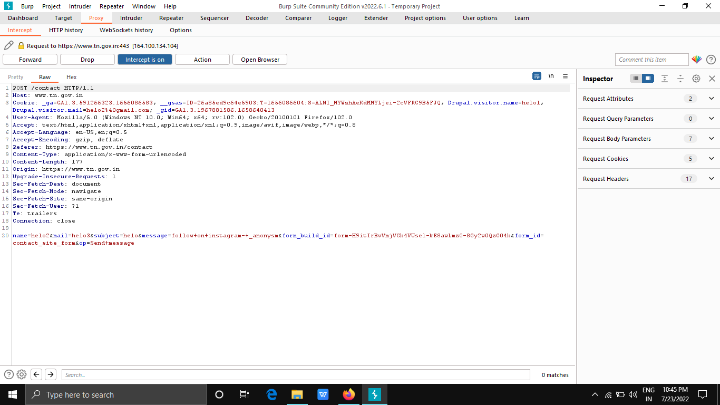Switch to Repeater tab
The image size is (720, 405).
pos(171,18)
